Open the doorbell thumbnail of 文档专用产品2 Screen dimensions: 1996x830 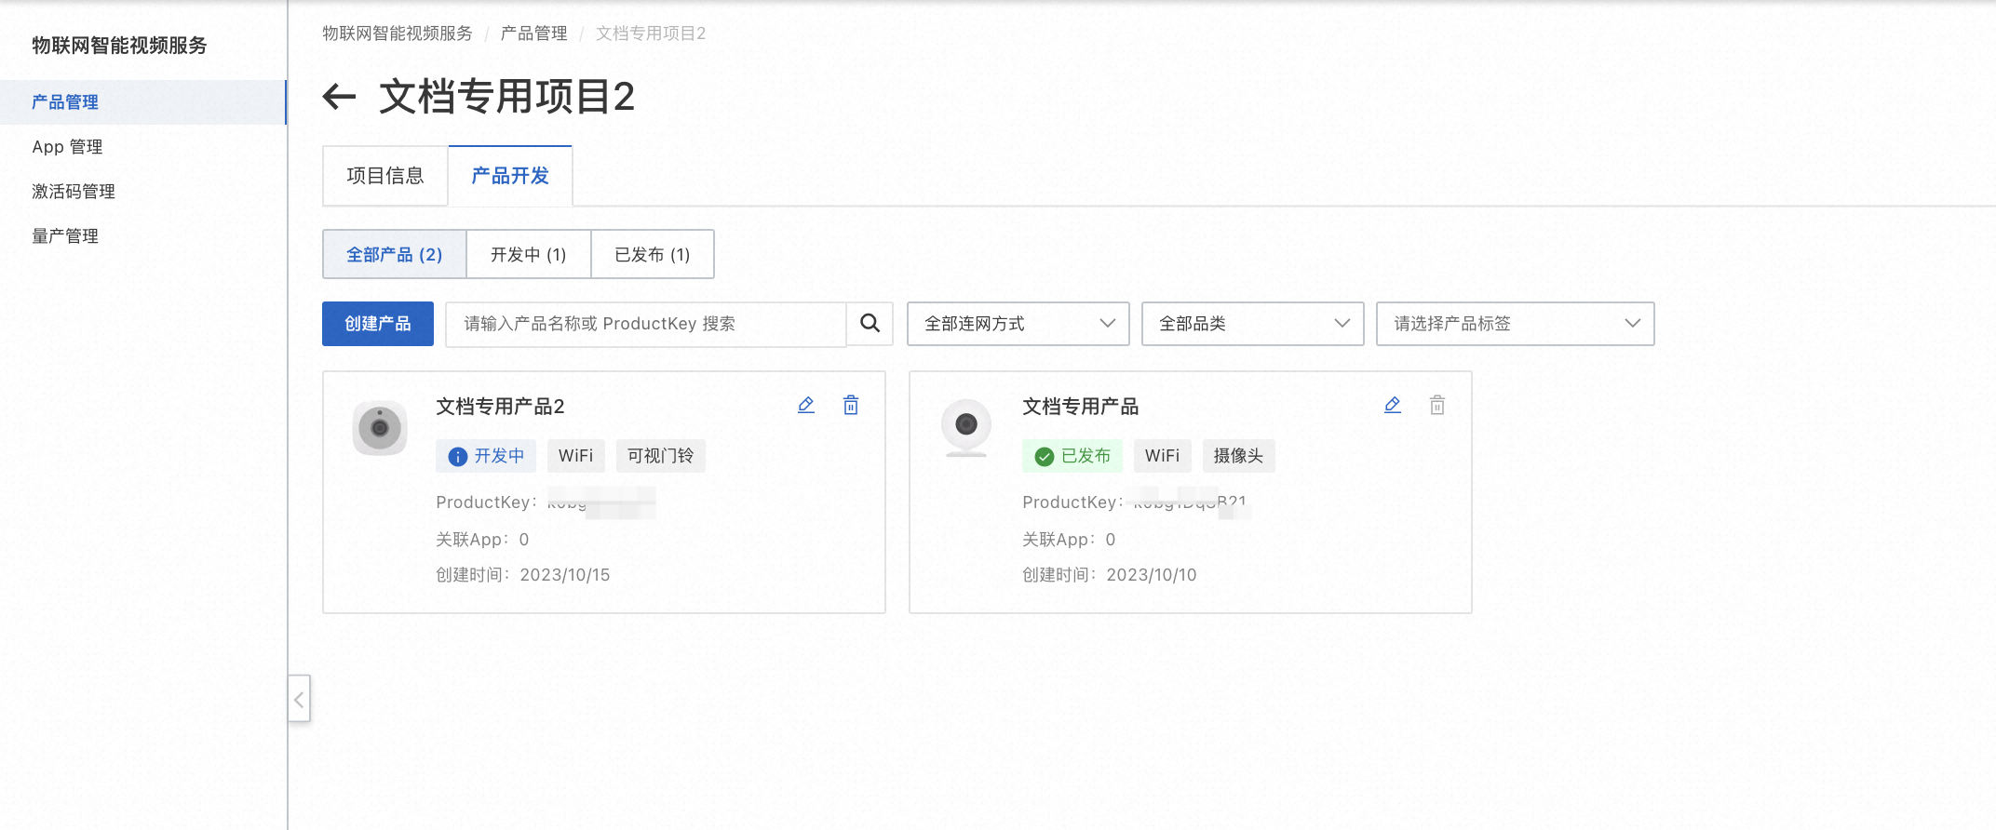coord(380,428)
